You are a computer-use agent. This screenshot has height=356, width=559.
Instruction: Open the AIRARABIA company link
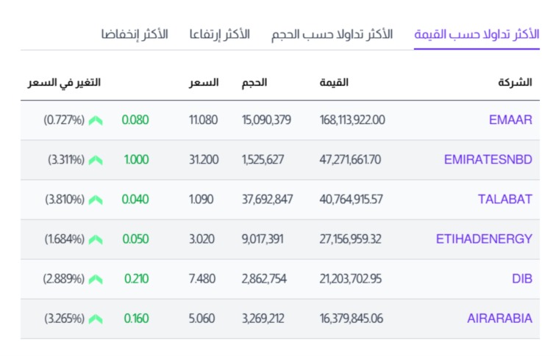pyautogui.click(x=500, y=319)
